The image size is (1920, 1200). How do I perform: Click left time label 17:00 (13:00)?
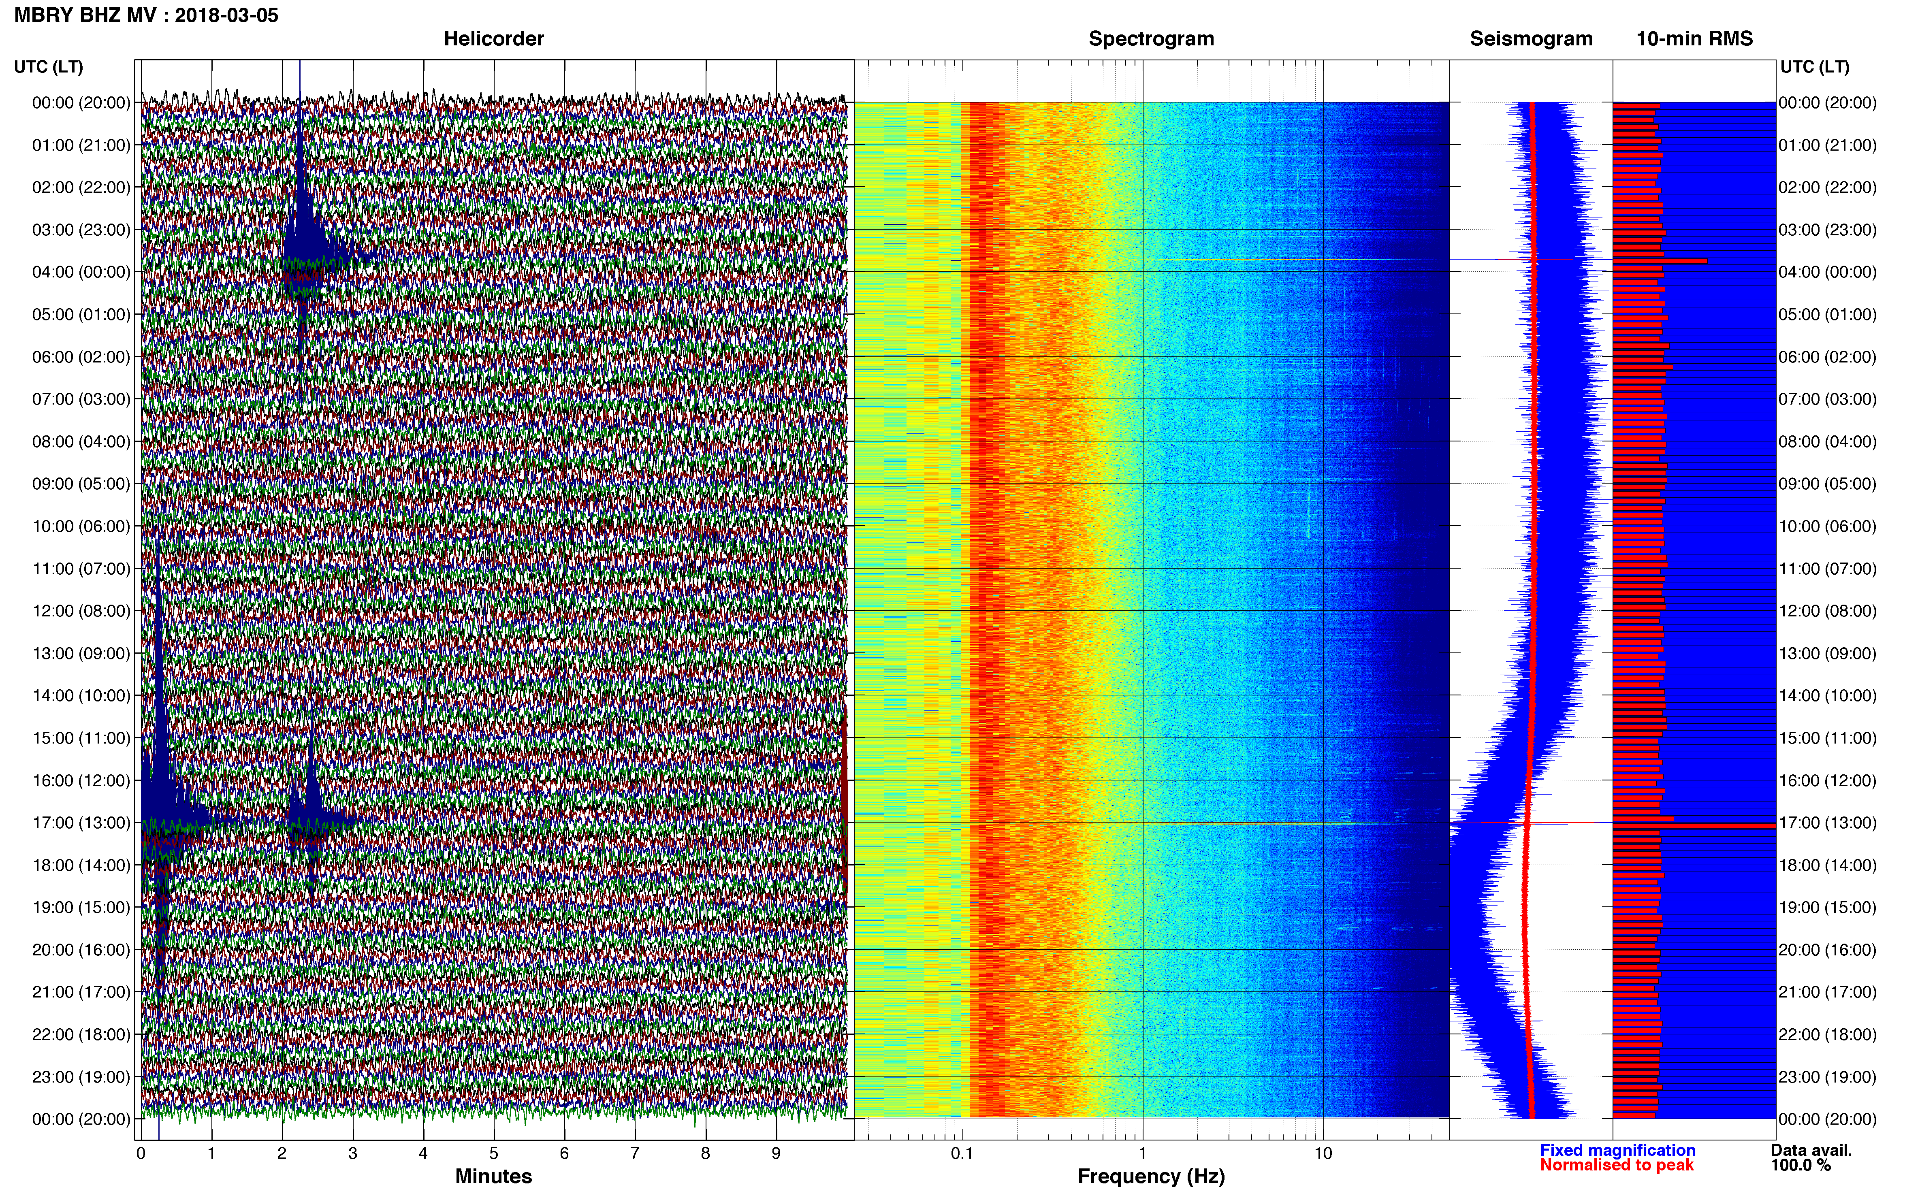pyautogui.click(x=81, y=822)
